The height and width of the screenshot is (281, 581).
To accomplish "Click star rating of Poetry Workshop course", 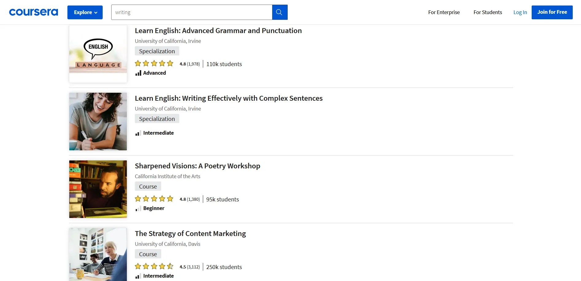I will (154, 199).
